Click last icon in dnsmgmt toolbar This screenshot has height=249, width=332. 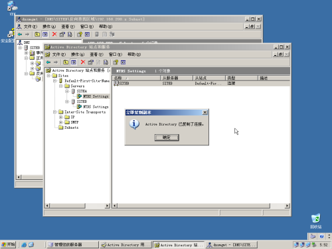coord(112,35)
